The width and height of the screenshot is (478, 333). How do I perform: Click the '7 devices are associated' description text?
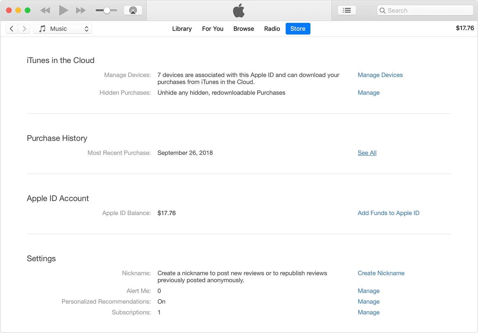coord(248,78)
